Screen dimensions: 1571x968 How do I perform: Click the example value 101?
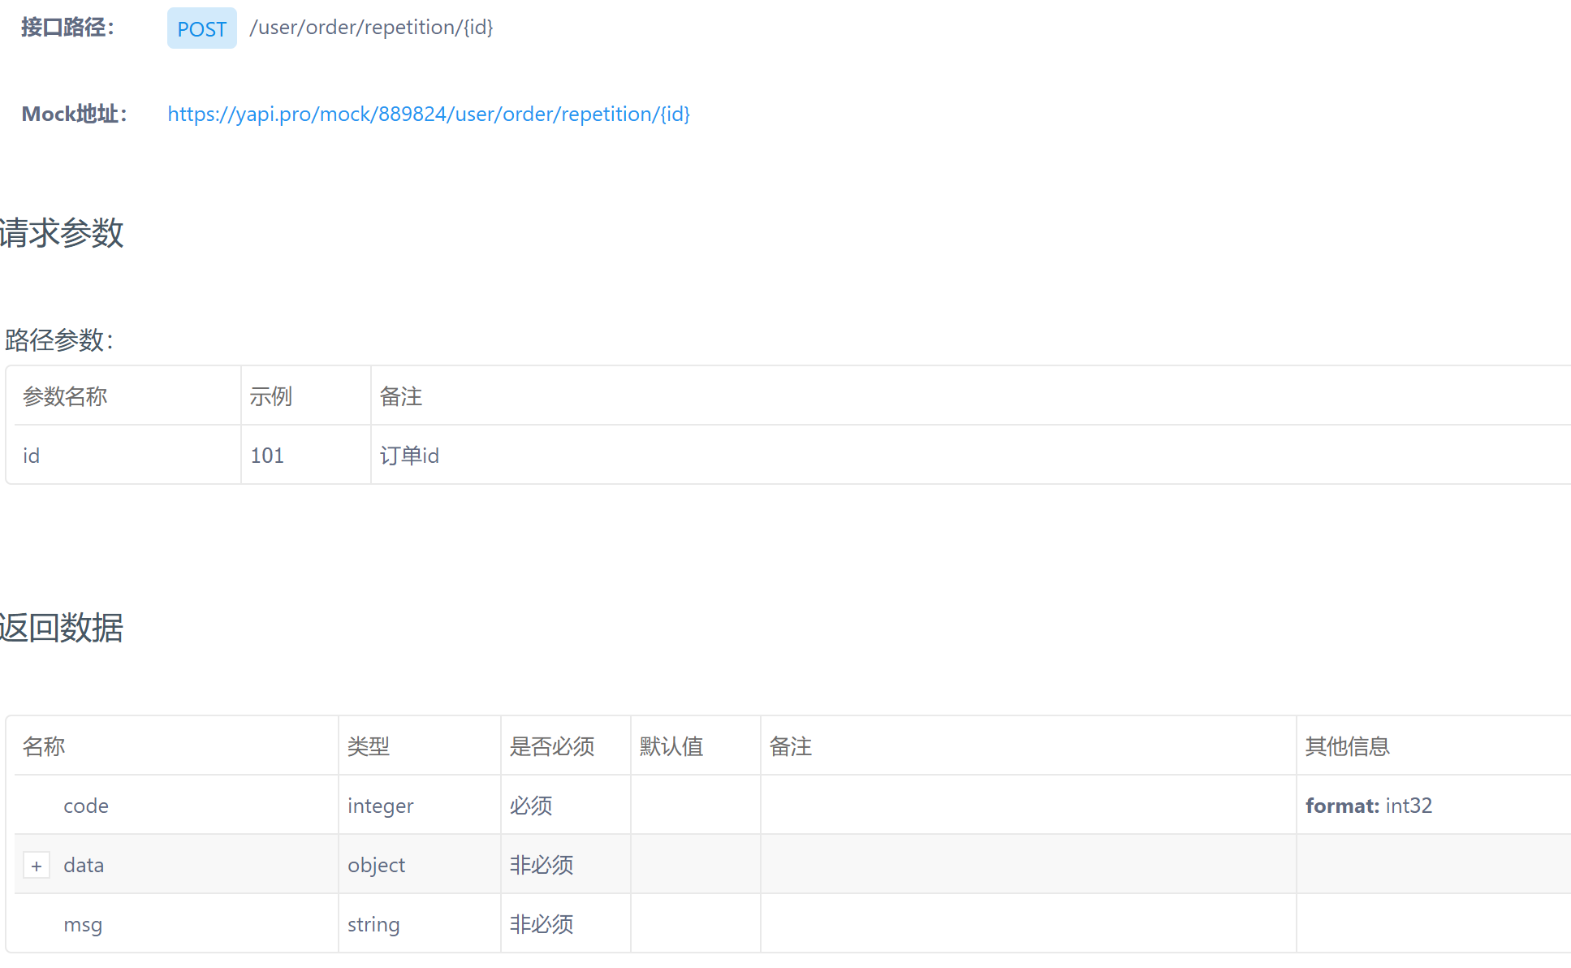pos(267,456)
